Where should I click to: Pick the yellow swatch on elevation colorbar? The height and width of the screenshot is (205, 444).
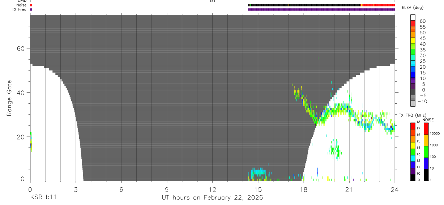click(x=413, y=40)
